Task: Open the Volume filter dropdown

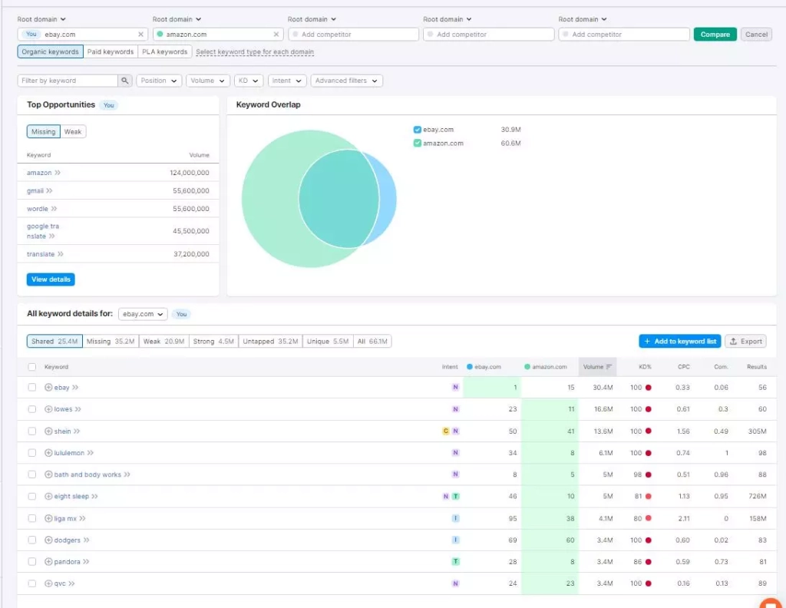Action: coord(207,81)
